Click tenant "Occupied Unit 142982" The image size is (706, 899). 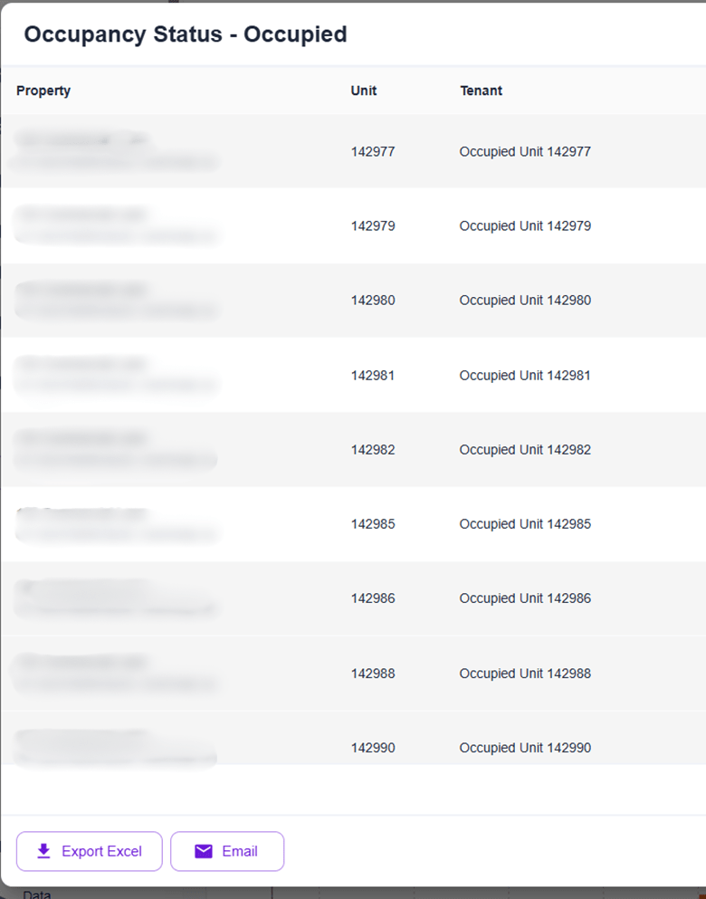[525, 450]
